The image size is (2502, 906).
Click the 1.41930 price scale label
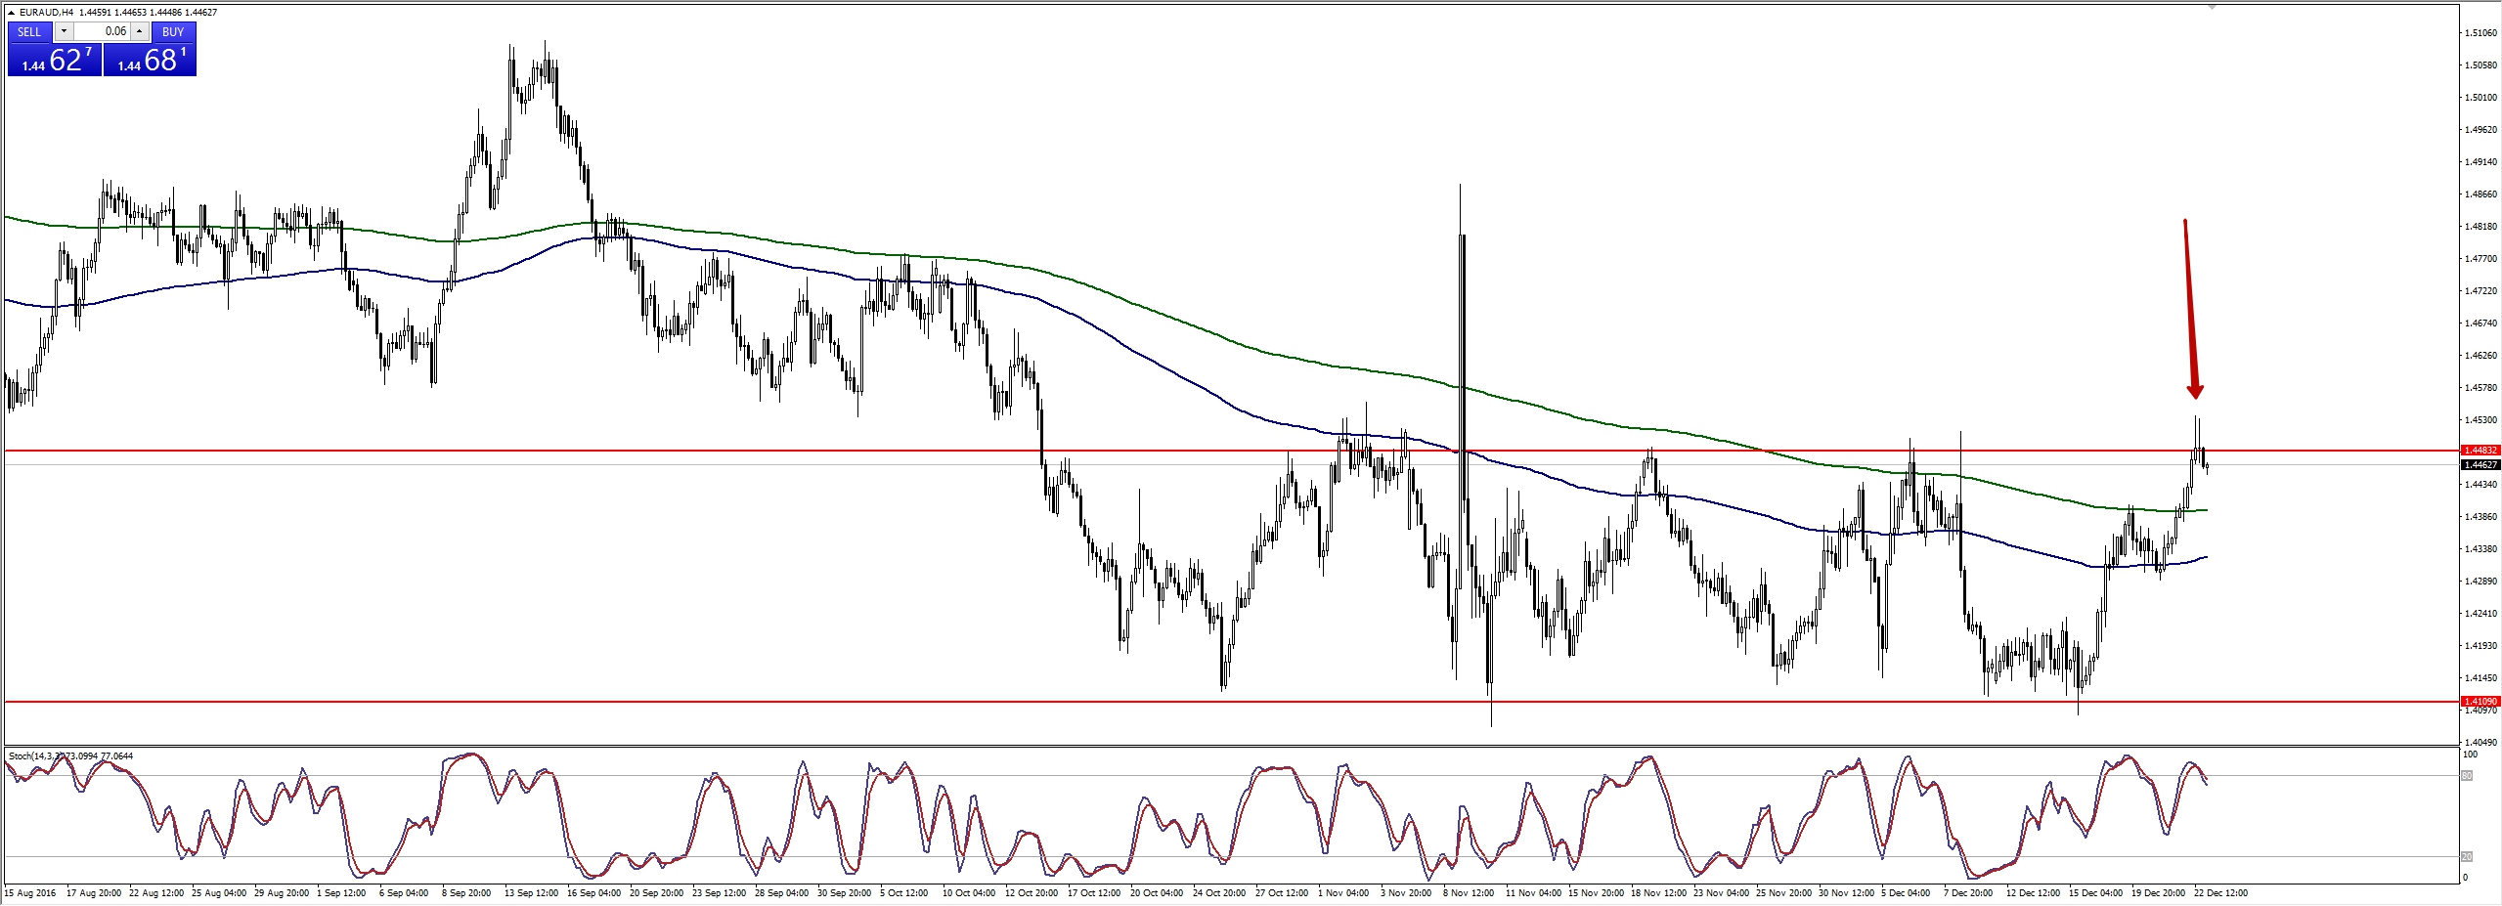click(2481, 646)
